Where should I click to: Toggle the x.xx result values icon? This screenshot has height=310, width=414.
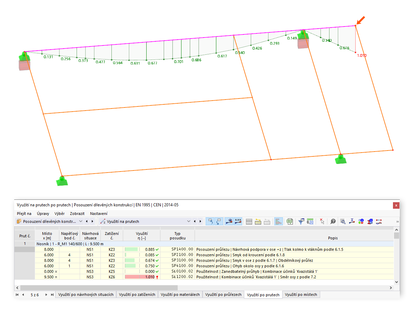click(x=238, y=221)
